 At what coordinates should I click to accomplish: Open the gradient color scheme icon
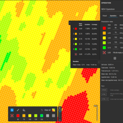pos(54,110)
